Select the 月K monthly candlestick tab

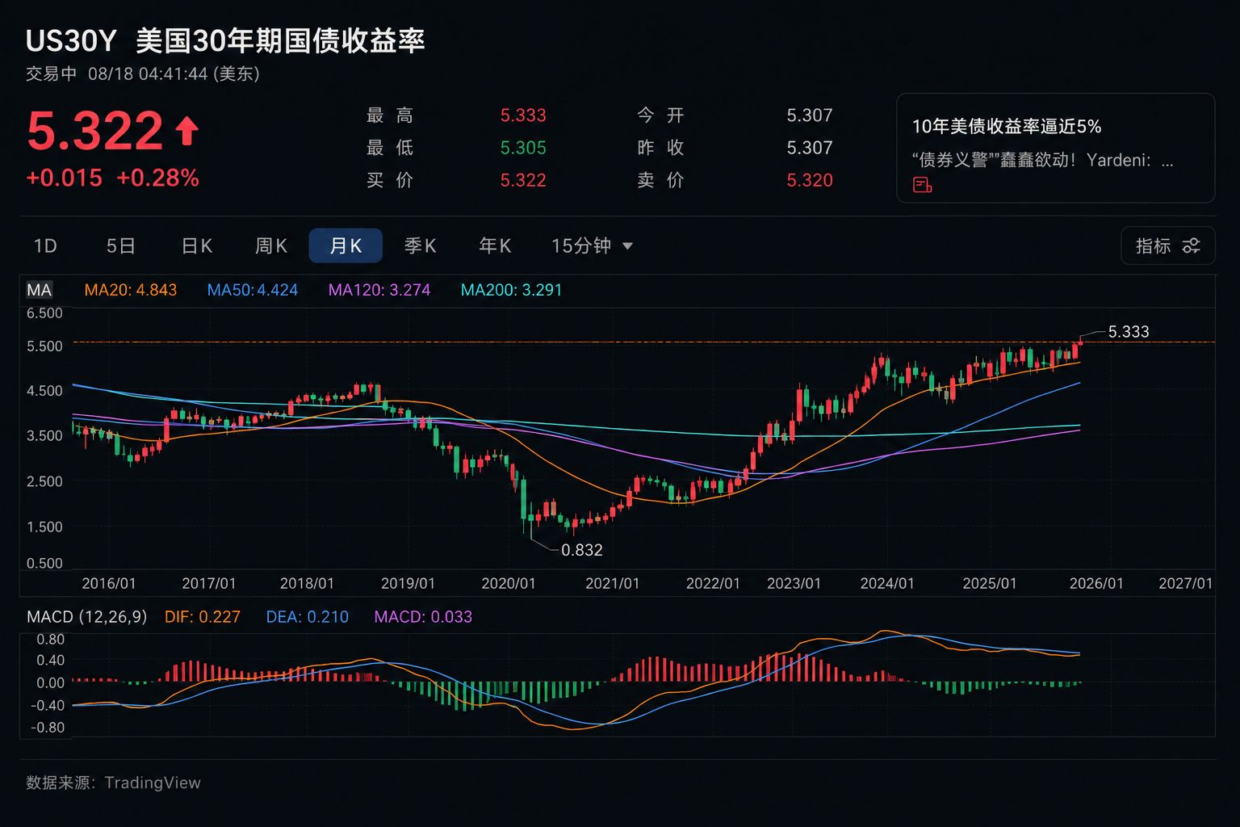pyautogui.click(x=346, y=246)
